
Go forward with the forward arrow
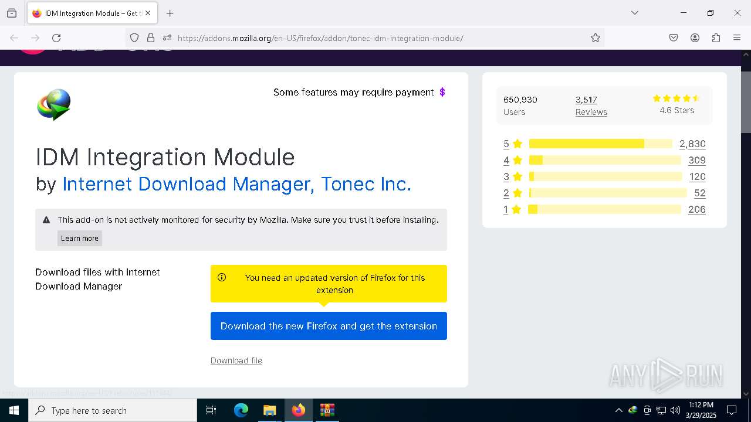[35, 38]
